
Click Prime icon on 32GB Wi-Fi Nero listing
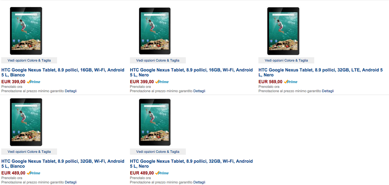coord(162,173)
